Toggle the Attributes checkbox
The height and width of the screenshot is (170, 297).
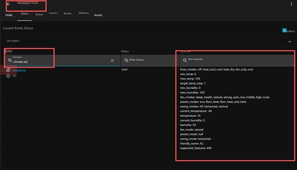tap(284, 30)
